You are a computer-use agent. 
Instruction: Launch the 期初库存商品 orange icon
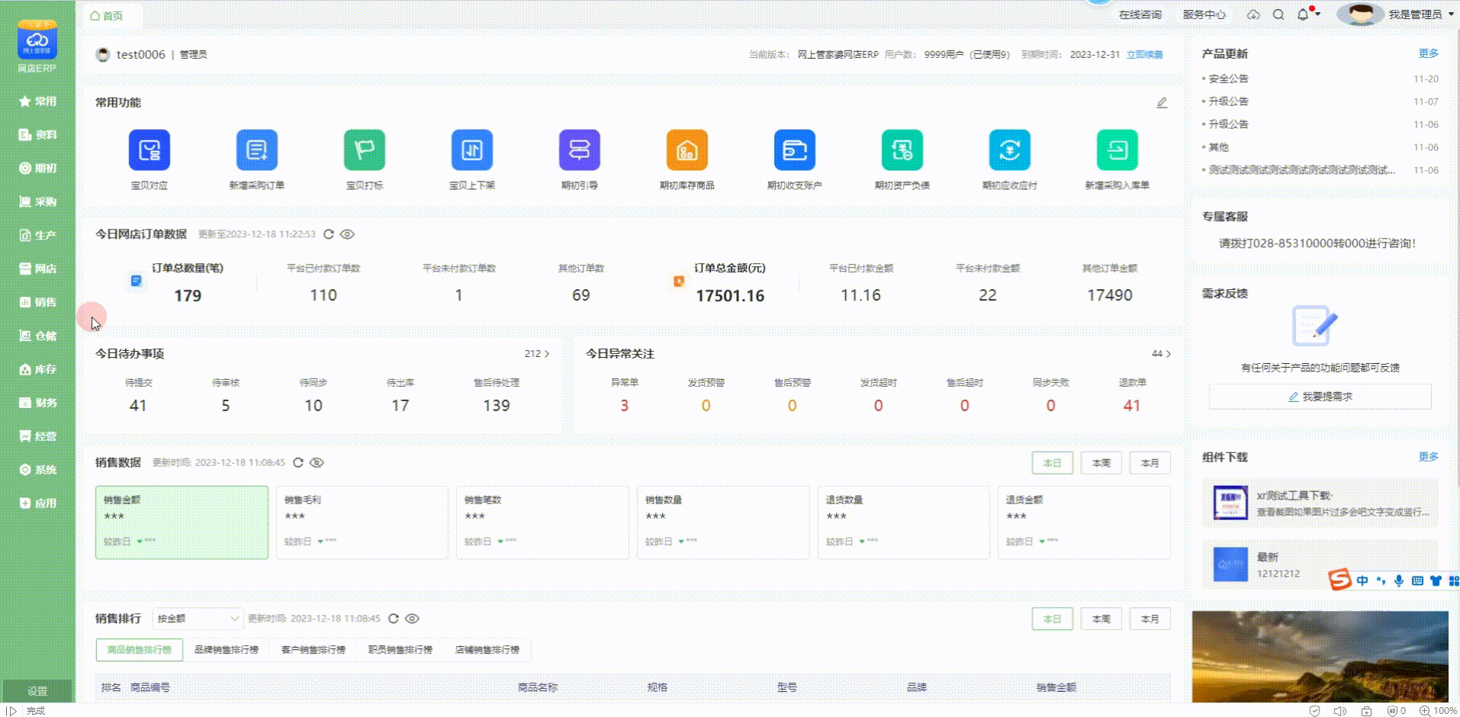687,150
